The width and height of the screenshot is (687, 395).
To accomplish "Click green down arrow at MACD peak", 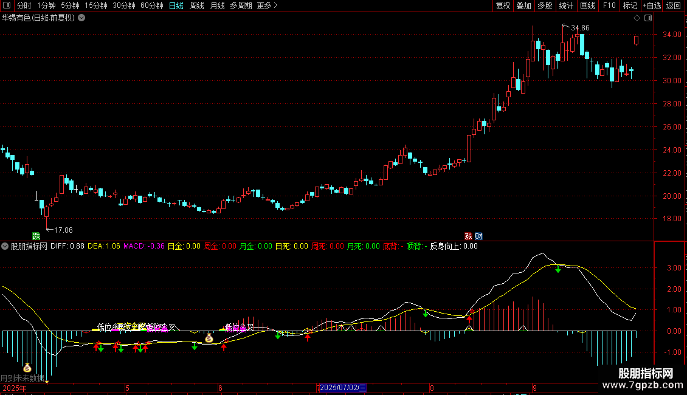I will (x=558, y=269).
